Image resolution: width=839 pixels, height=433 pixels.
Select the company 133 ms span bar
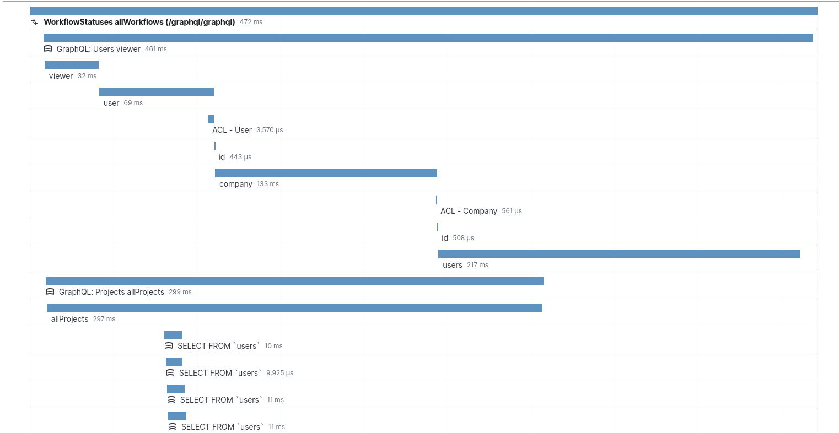click(x=326, y=173)
